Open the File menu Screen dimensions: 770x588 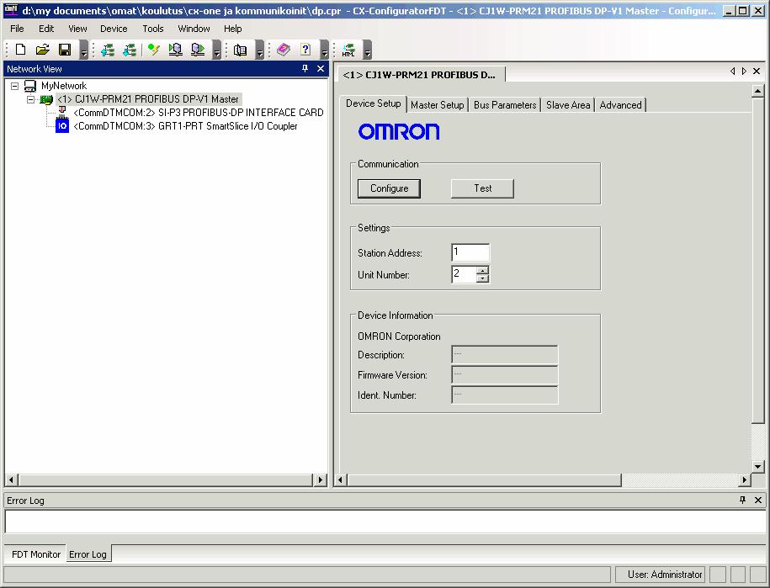(x=17, y=29)
